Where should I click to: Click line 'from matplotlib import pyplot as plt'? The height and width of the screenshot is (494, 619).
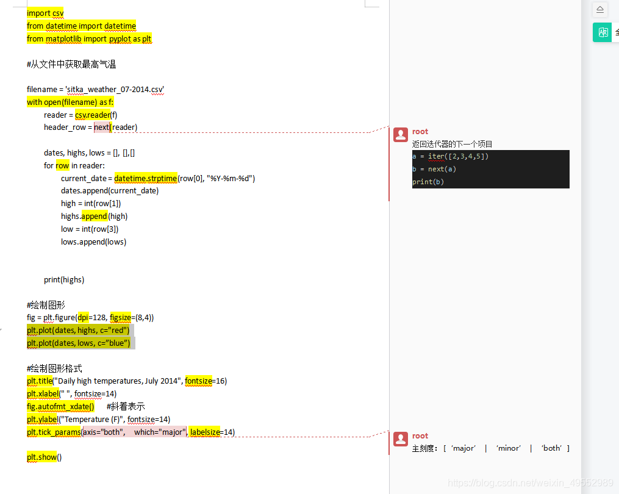pyautogui.click(x=89, y=38)
